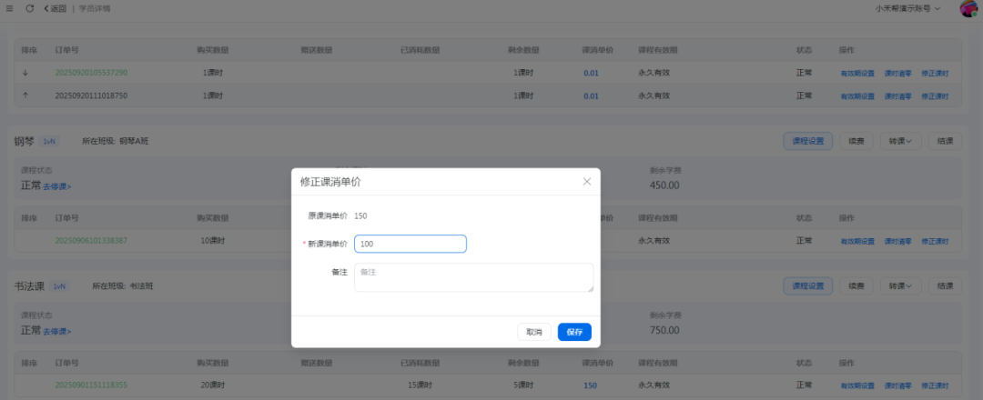Focus the 新课消单价 input field
The height and width of the screenshot is (400, 983).
[410, 244]
